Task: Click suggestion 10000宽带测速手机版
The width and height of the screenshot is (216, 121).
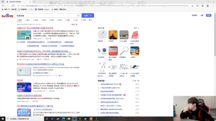Action: coord(54,42)
